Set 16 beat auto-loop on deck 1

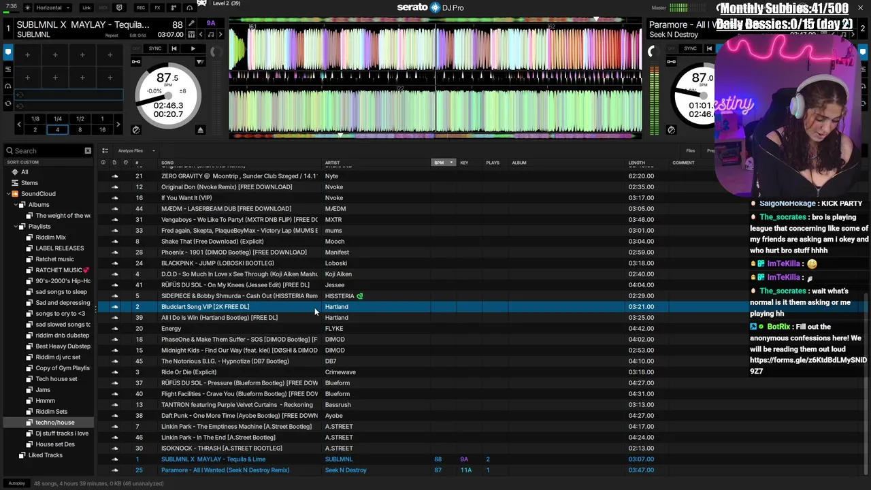(x=103, y=130)
